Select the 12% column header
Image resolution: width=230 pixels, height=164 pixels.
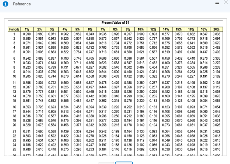point(153,29)
